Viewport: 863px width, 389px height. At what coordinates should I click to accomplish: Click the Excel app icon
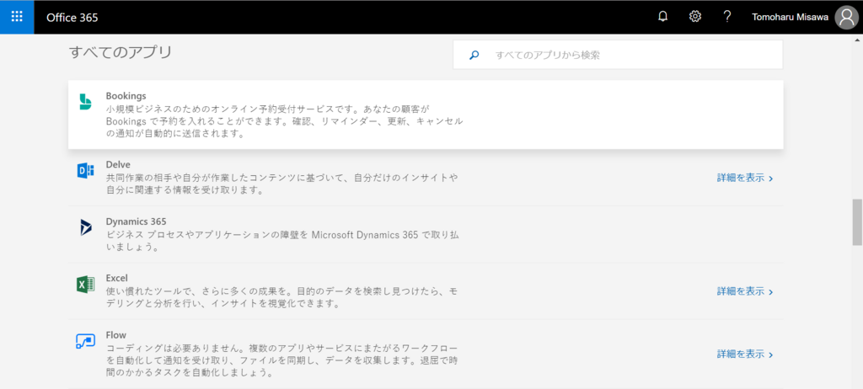pyautogui.click(x=85, y=285)
